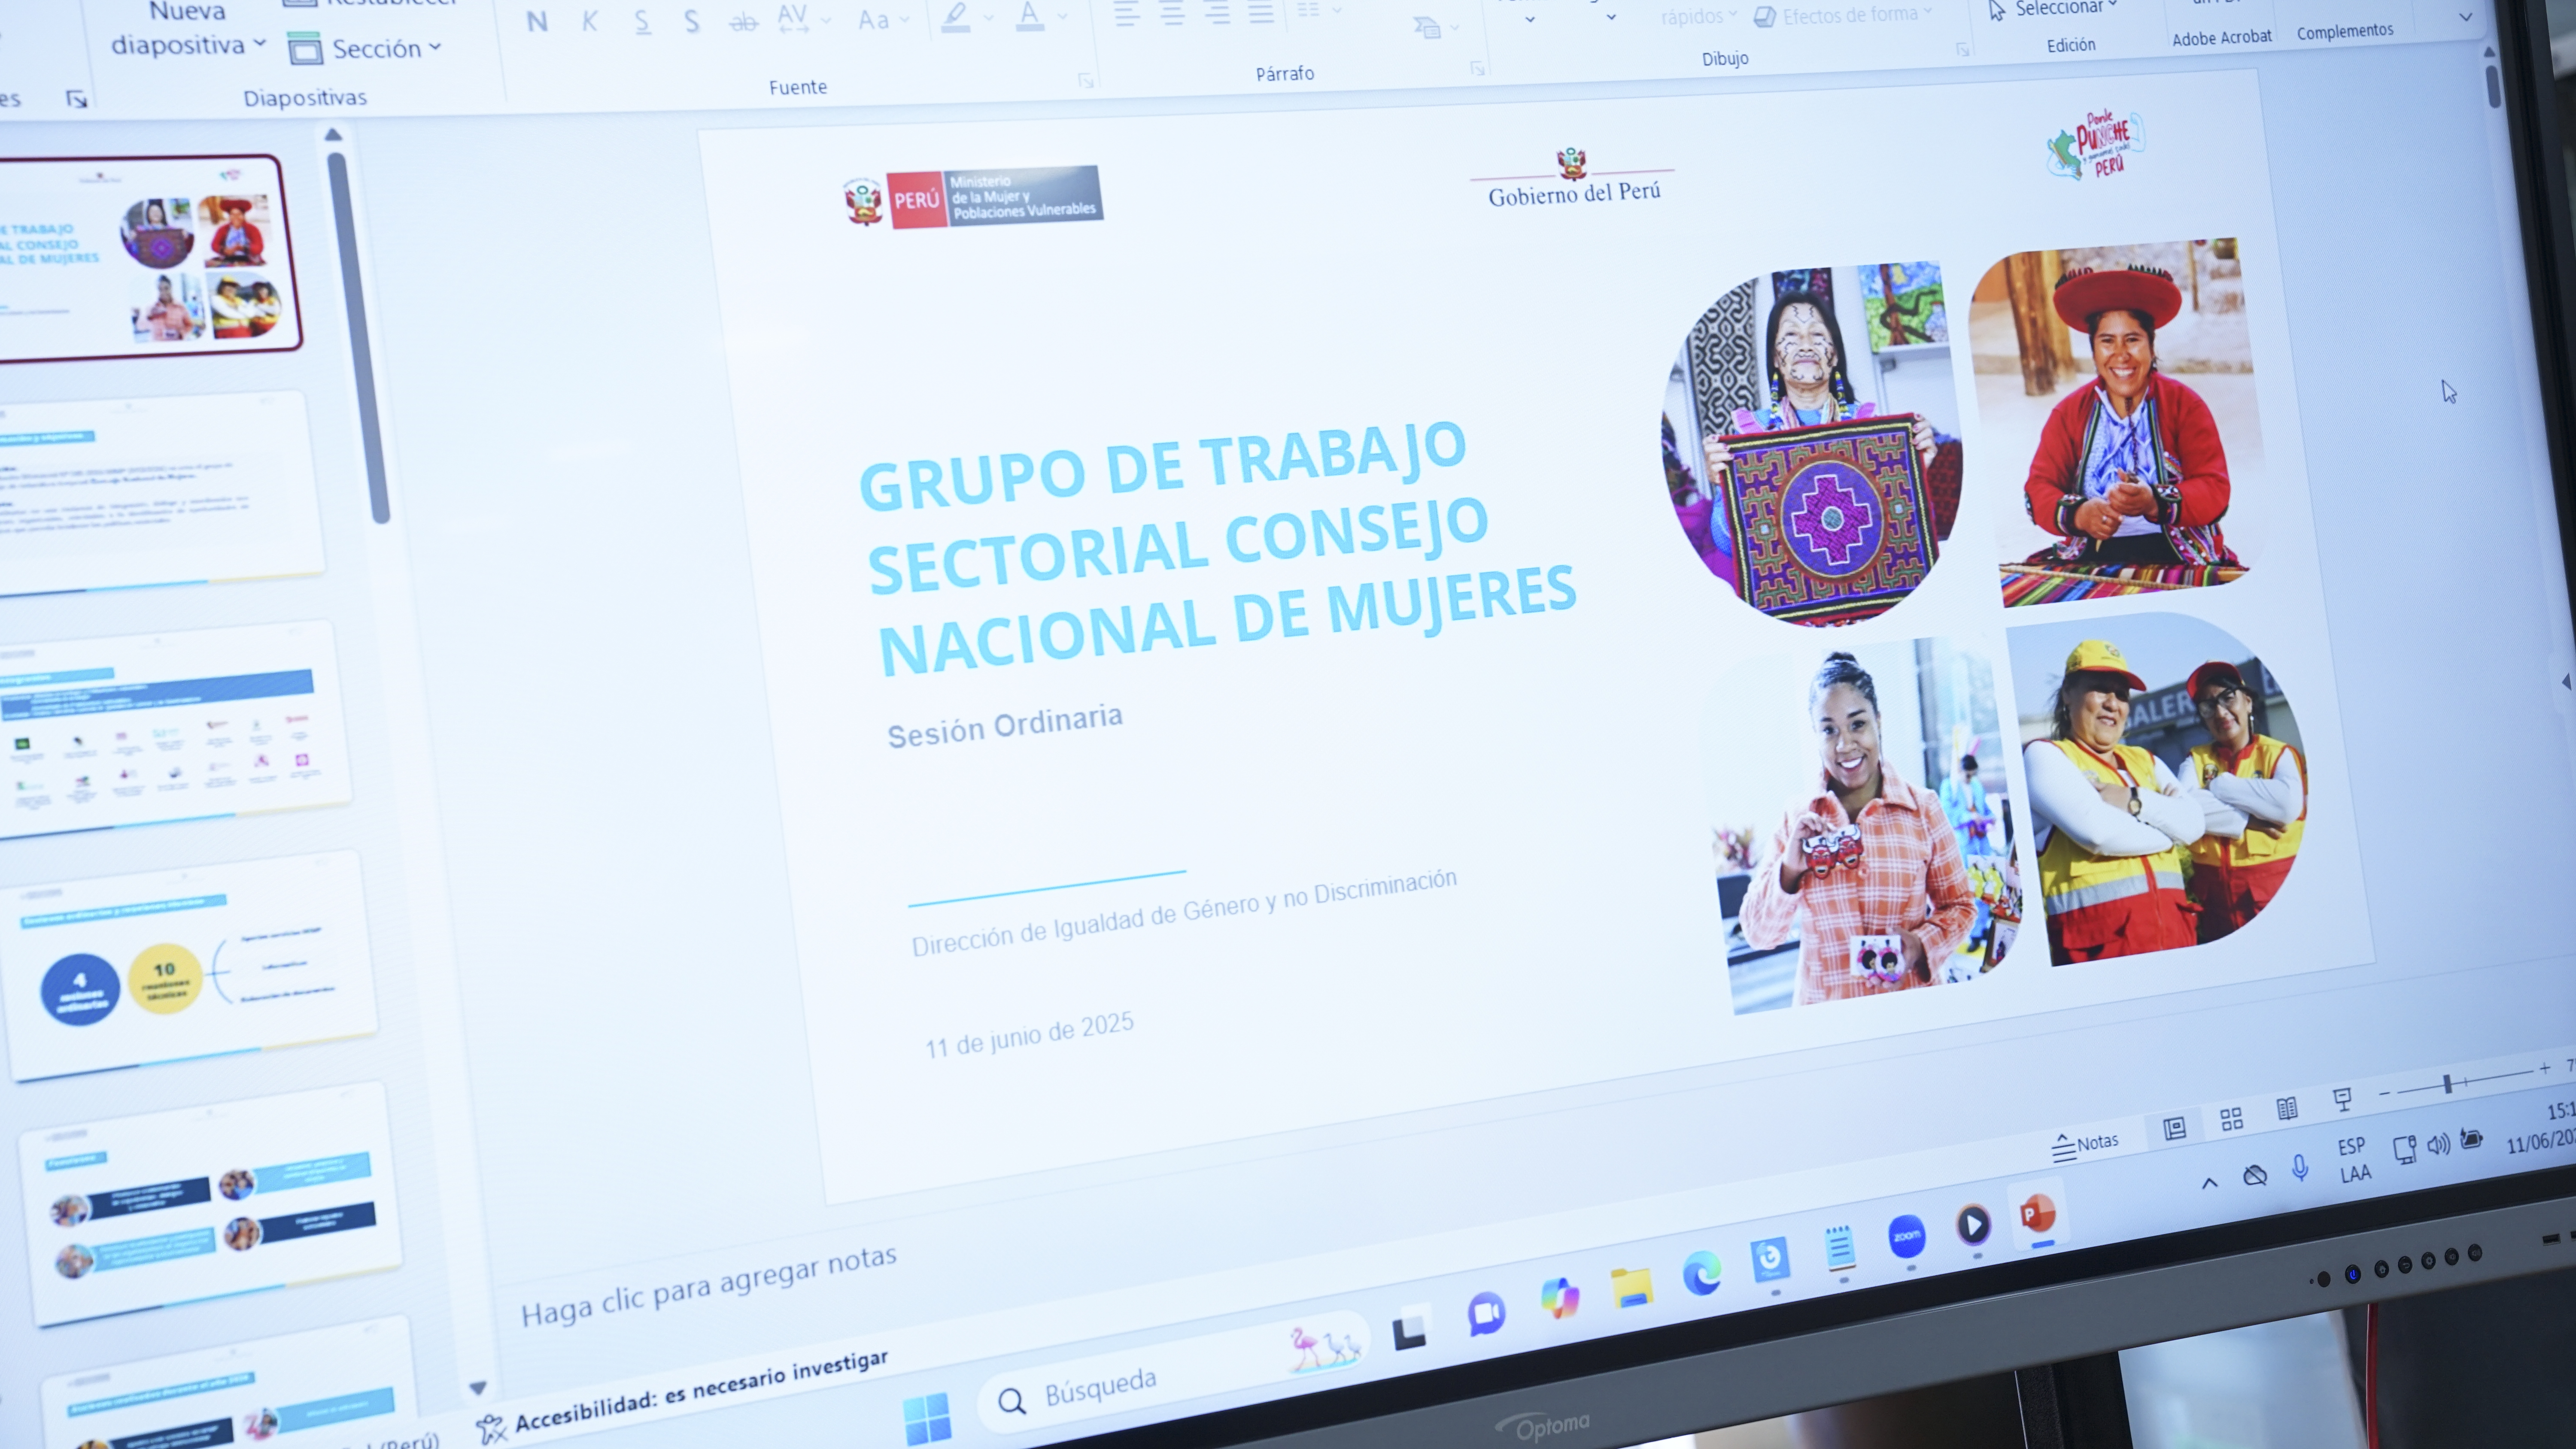Center align text
The image size is (2576, 1449).
click(x=1172, y=13)
